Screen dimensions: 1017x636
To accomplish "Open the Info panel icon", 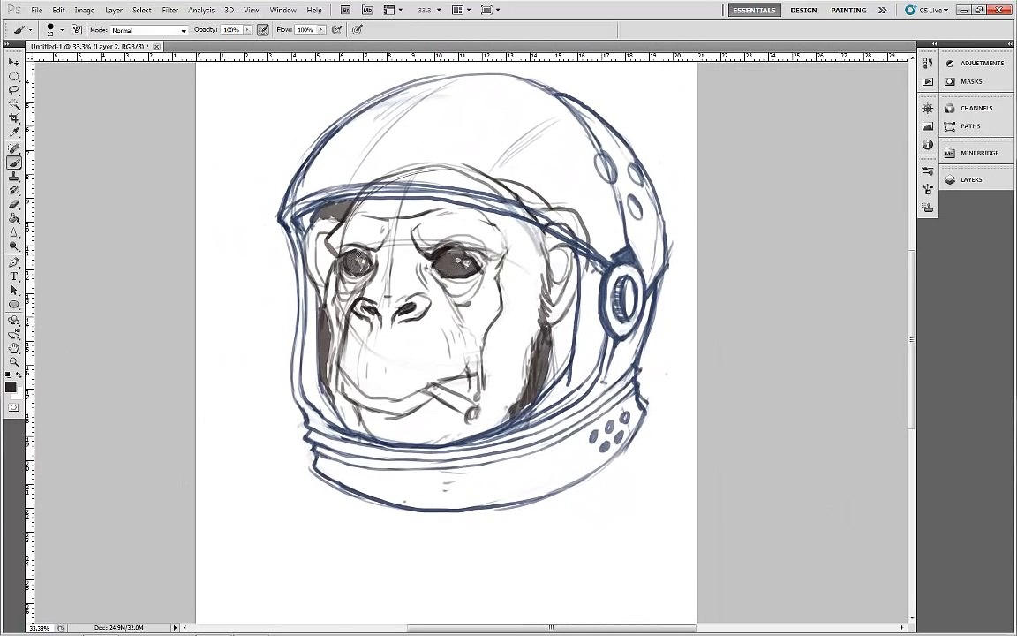I will 928,145.
